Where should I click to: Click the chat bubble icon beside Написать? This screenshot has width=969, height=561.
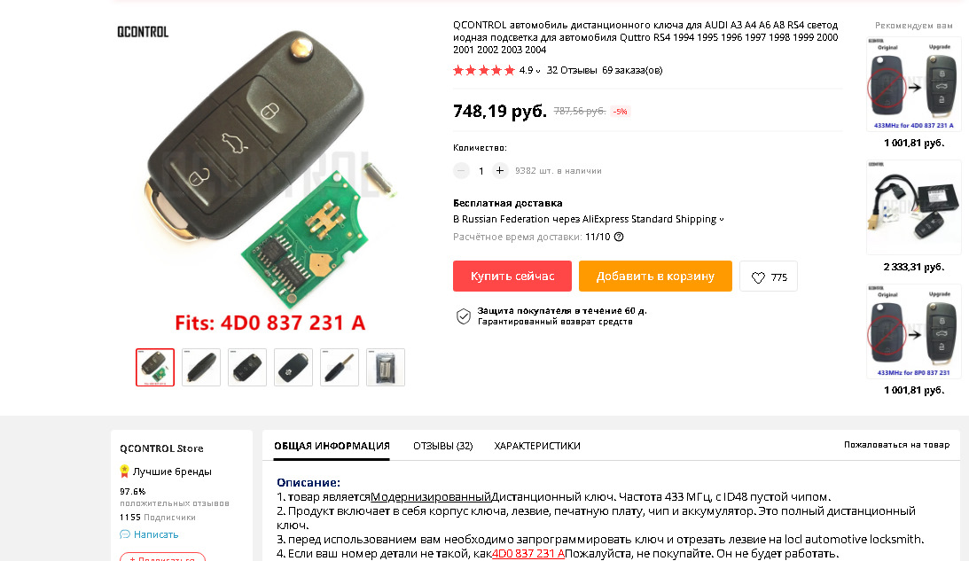pyautogui.click(x=125, y=534)
